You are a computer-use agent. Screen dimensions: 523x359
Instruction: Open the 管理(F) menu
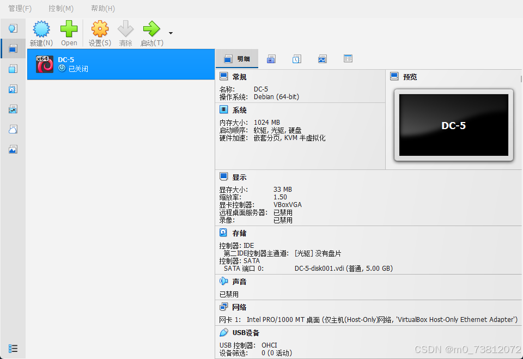tap(20, 8)
